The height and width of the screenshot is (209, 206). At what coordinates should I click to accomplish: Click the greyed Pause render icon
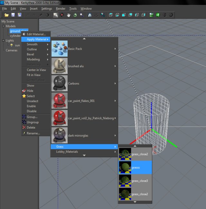coord(164,15)
